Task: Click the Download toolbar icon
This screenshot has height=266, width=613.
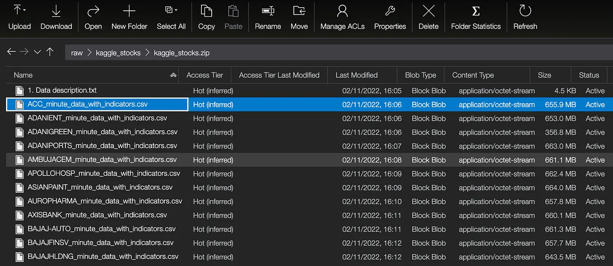Action: pyautogui.click(x=56, y=11)
